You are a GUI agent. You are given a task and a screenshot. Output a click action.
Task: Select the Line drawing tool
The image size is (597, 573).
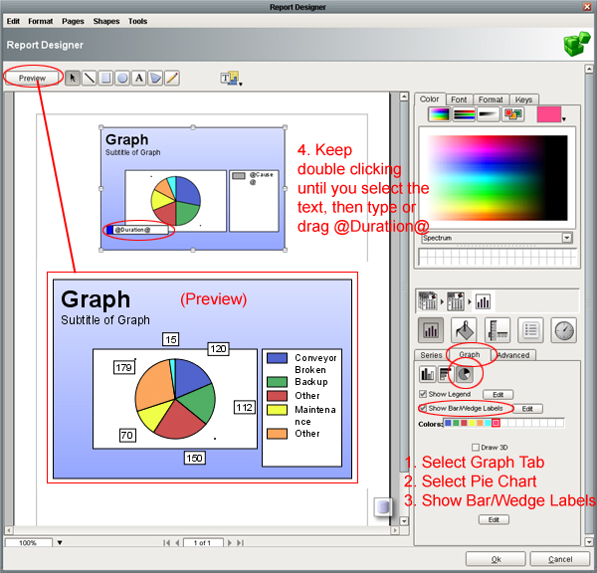click(90, 78)
